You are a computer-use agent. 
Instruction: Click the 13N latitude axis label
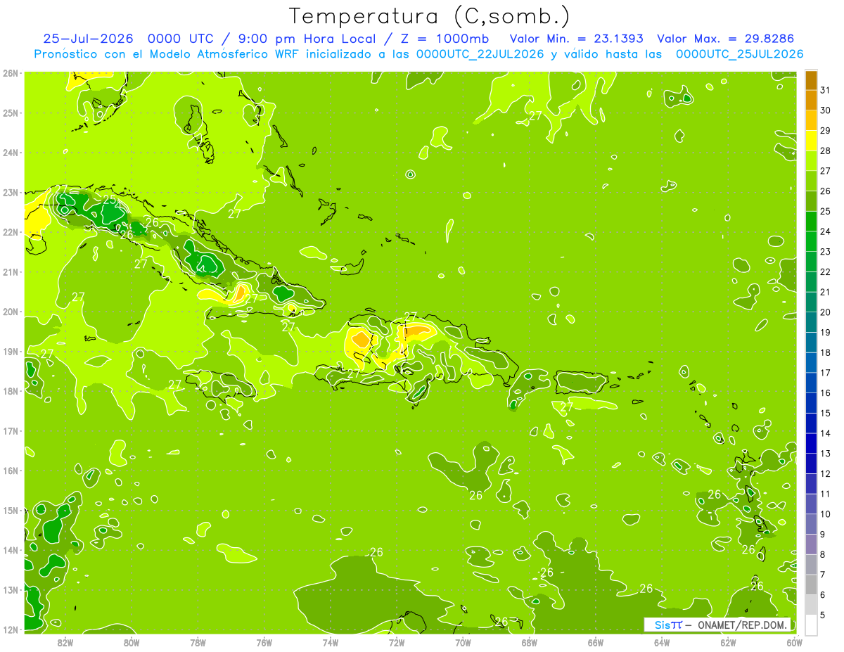pos(11,590)
